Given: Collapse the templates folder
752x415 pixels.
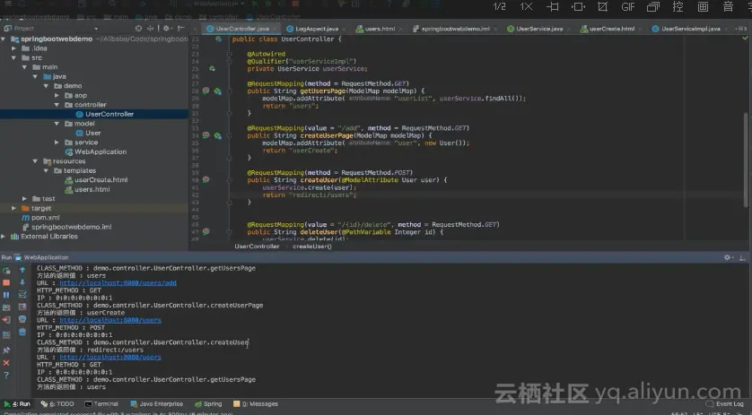Looking at the screenshot, I should (x=46, y=170).
